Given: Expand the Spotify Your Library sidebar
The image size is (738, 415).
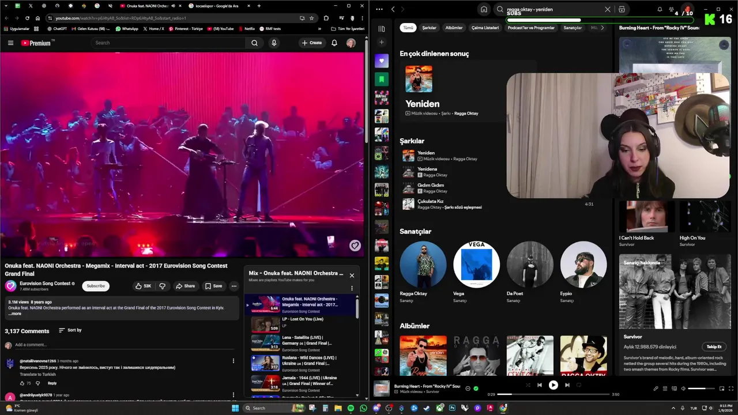Looking at the screenshot, I should [381, 29].
